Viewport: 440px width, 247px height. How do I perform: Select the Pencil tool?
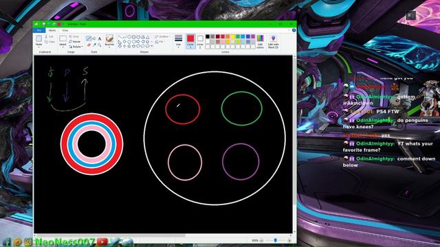point(89,38)
